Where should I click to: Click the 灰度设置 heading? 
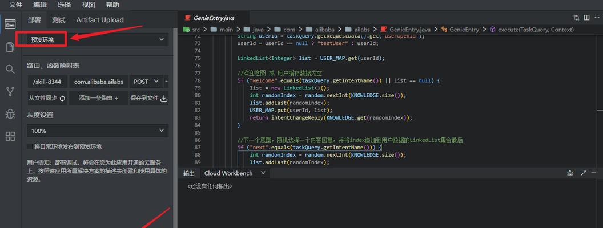[40, 115]
